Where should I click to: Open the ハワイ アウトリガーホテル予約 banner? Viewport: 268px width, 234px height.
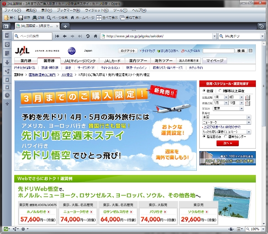227,158
